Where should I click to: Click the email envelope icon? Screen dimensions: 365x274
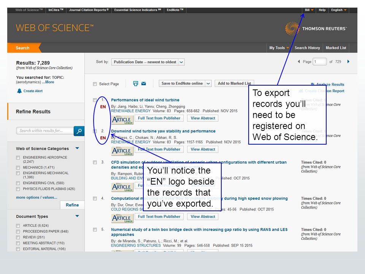[144, 83]
